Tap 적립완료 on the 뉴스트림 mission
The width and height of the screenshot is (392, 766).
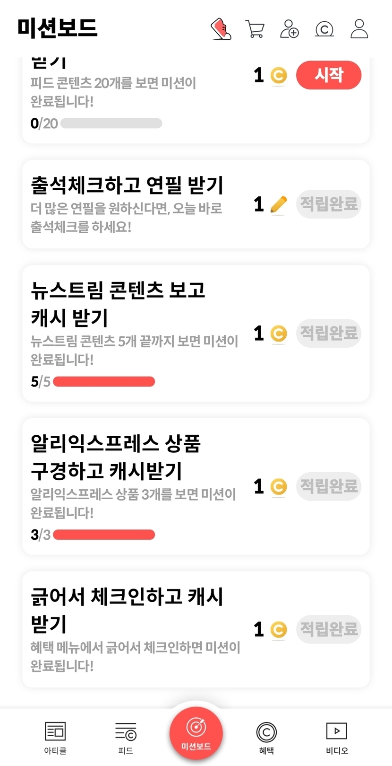pos(329,333)
